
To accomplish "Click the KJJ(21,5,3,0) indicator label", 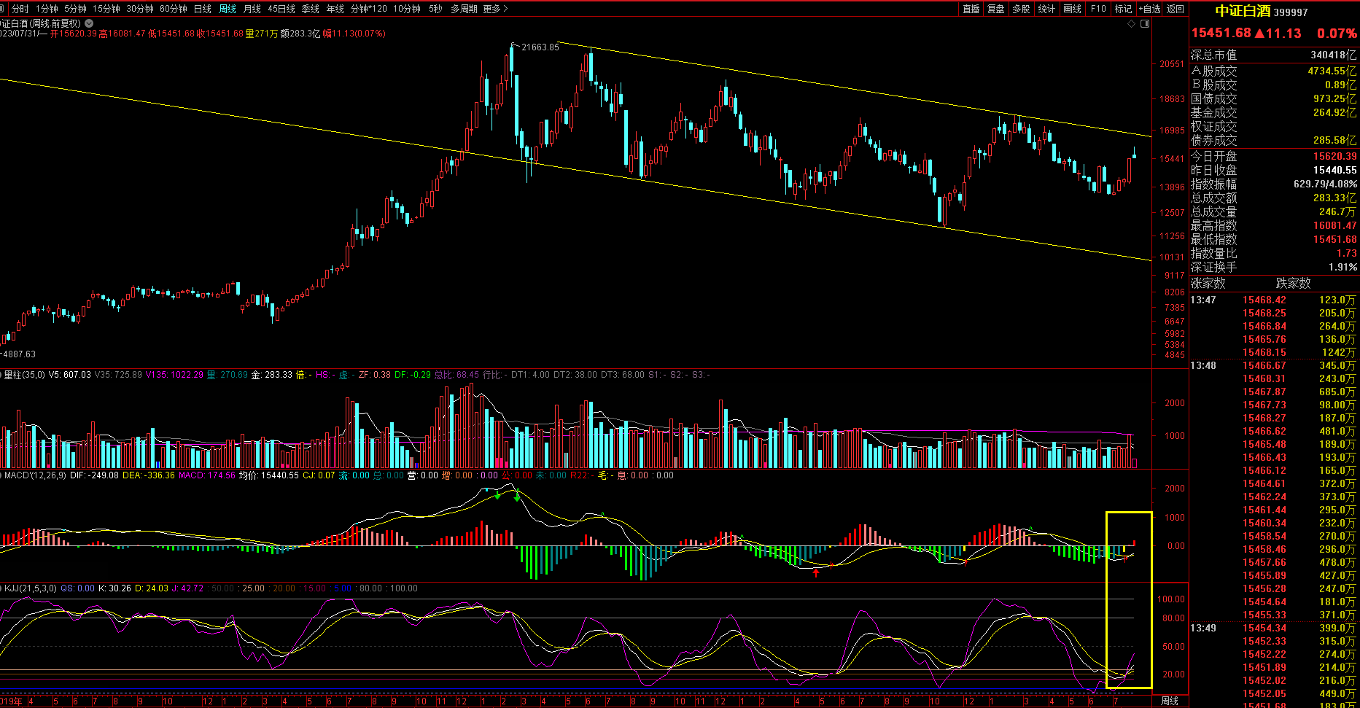I will pyautogui.click(x=30, y=588).
